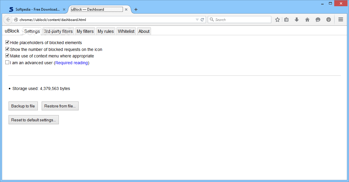The image size is (349, 182).
Task: Close the Softpedia tab
Action: pyautogui.click(x=64, y=9)
